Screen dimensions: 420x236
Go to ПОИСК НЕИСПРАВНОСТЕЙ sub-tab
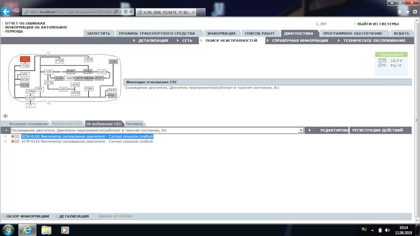(x=231, y=41)
